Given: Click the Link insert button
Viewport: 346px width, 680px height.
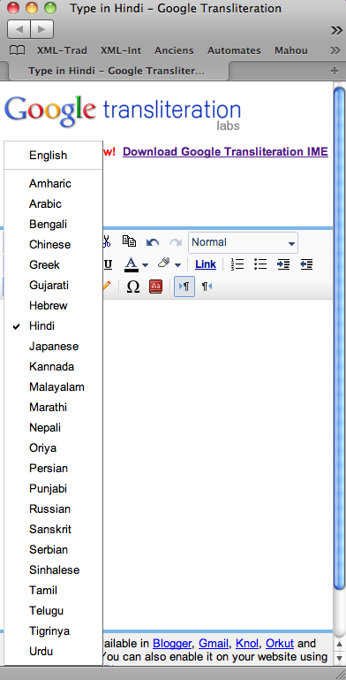Looking at the screenshot, I should pyautogui.click(x=206, y=264).
